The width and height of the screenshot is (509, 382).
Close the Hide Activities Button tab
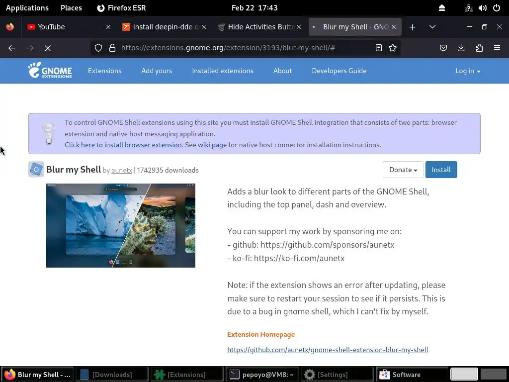tap(299, 27)
